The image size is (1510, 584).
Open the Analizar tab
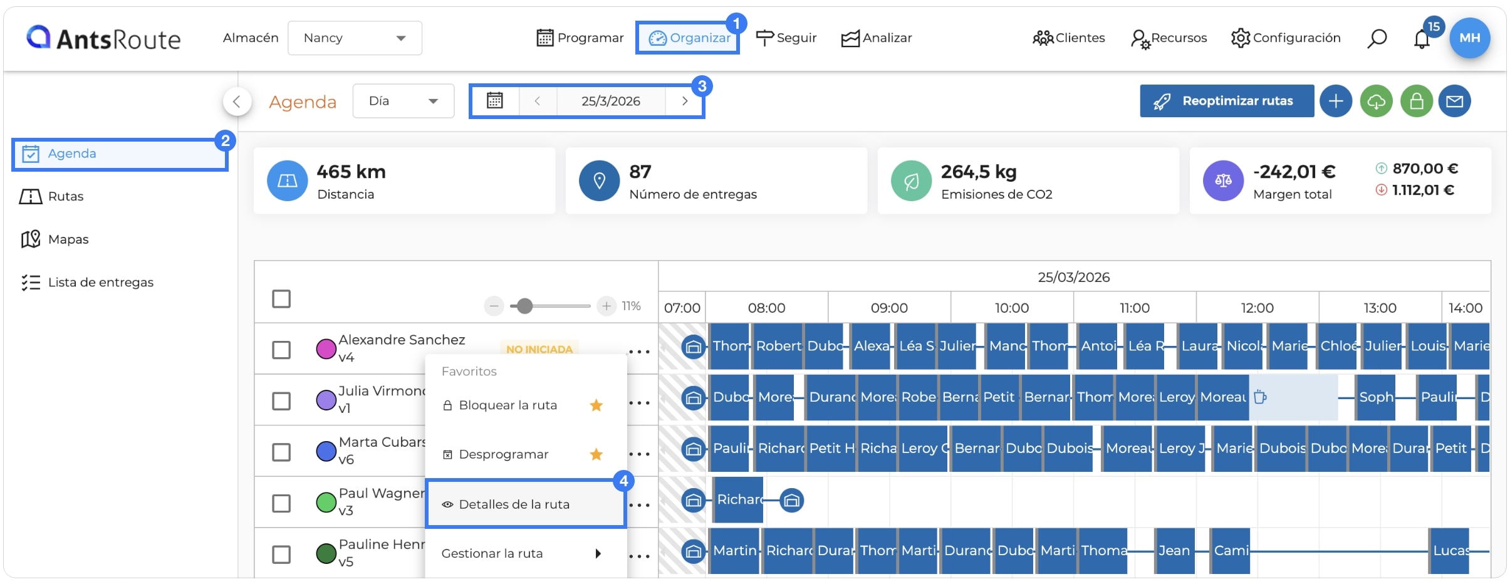click(876, 38)
